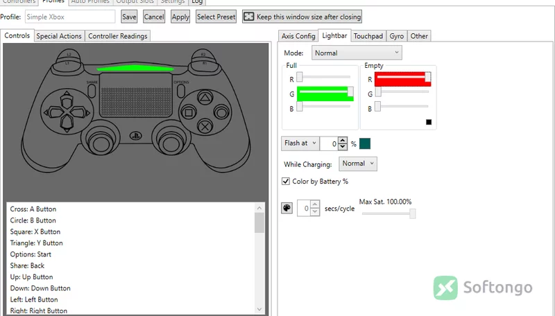
Task: Click the Cross button on controller image
Action: click(x=205, y=126)
